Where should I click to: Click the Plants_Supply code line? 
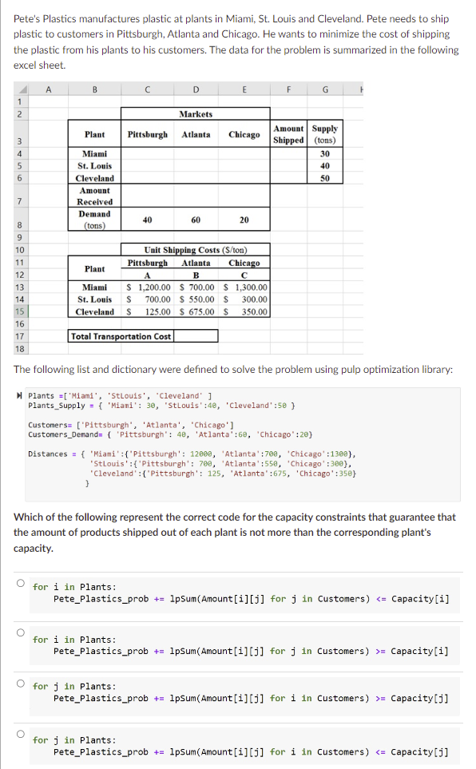[161, 406]
